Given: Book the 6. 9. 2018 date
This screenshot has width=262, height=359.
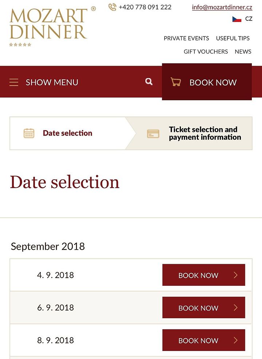Looking at the screenshot, I should pyautogui.click(x=204, y=308).
